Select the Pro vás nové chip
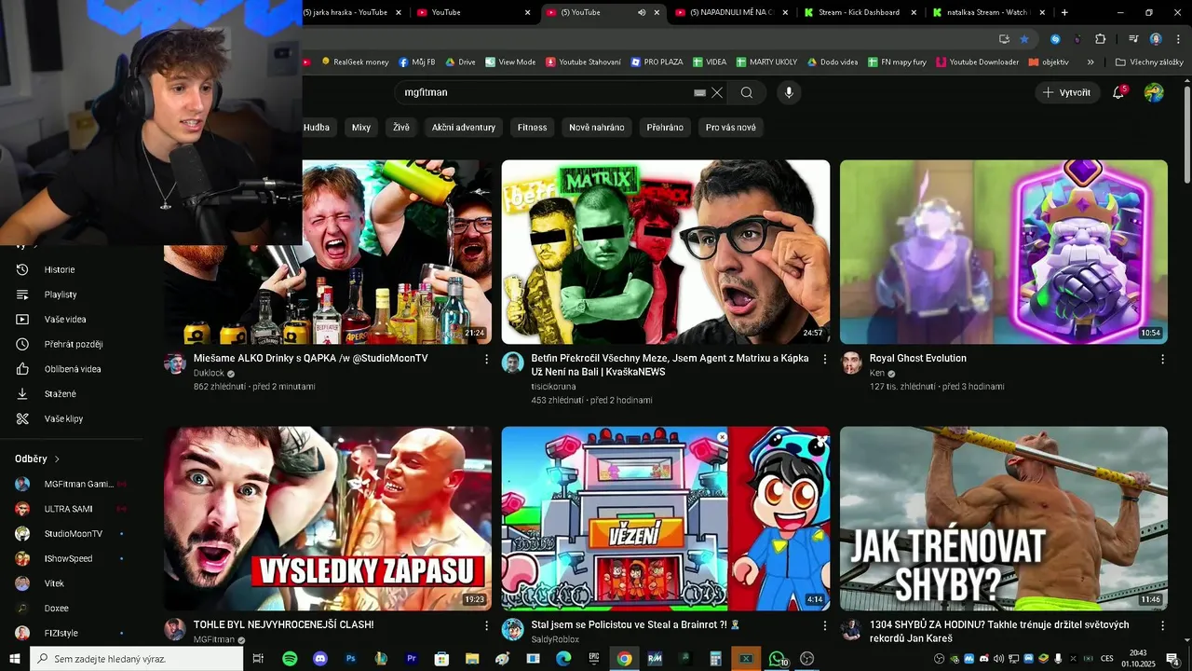Screen dimensions: 1192x671 (731, 127)
